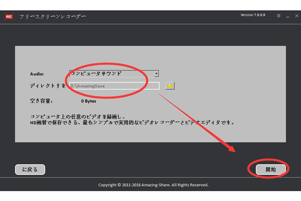Click the Audio: label

pyautogui.click(x=37, y=74)
